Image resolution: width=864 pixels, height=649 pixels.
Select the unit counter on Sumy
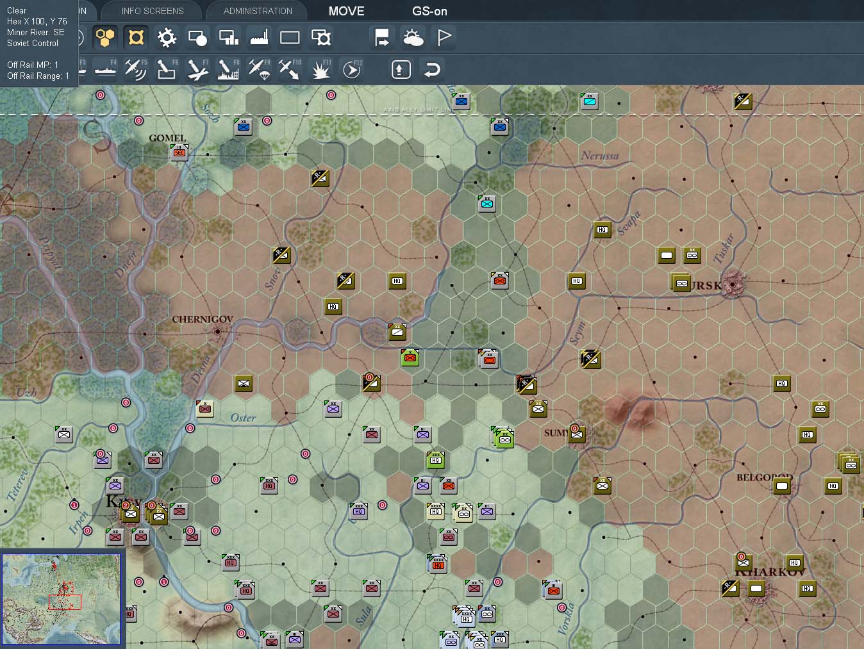point(577,434)
